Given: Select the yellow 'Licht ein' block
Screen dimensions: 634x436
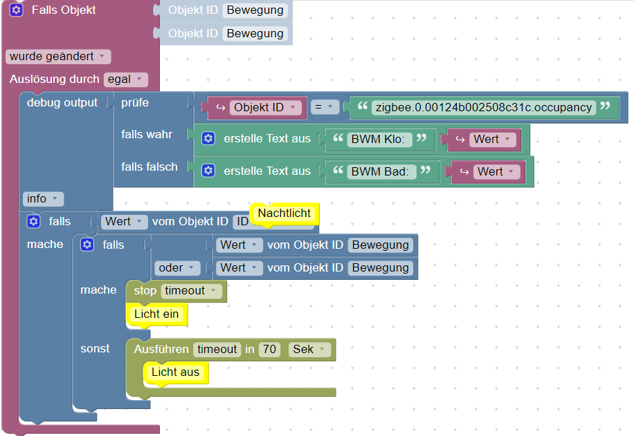Looking at the screenshot, I should [x=156, y=314].
